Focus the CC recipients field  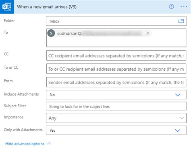point(116,55)
